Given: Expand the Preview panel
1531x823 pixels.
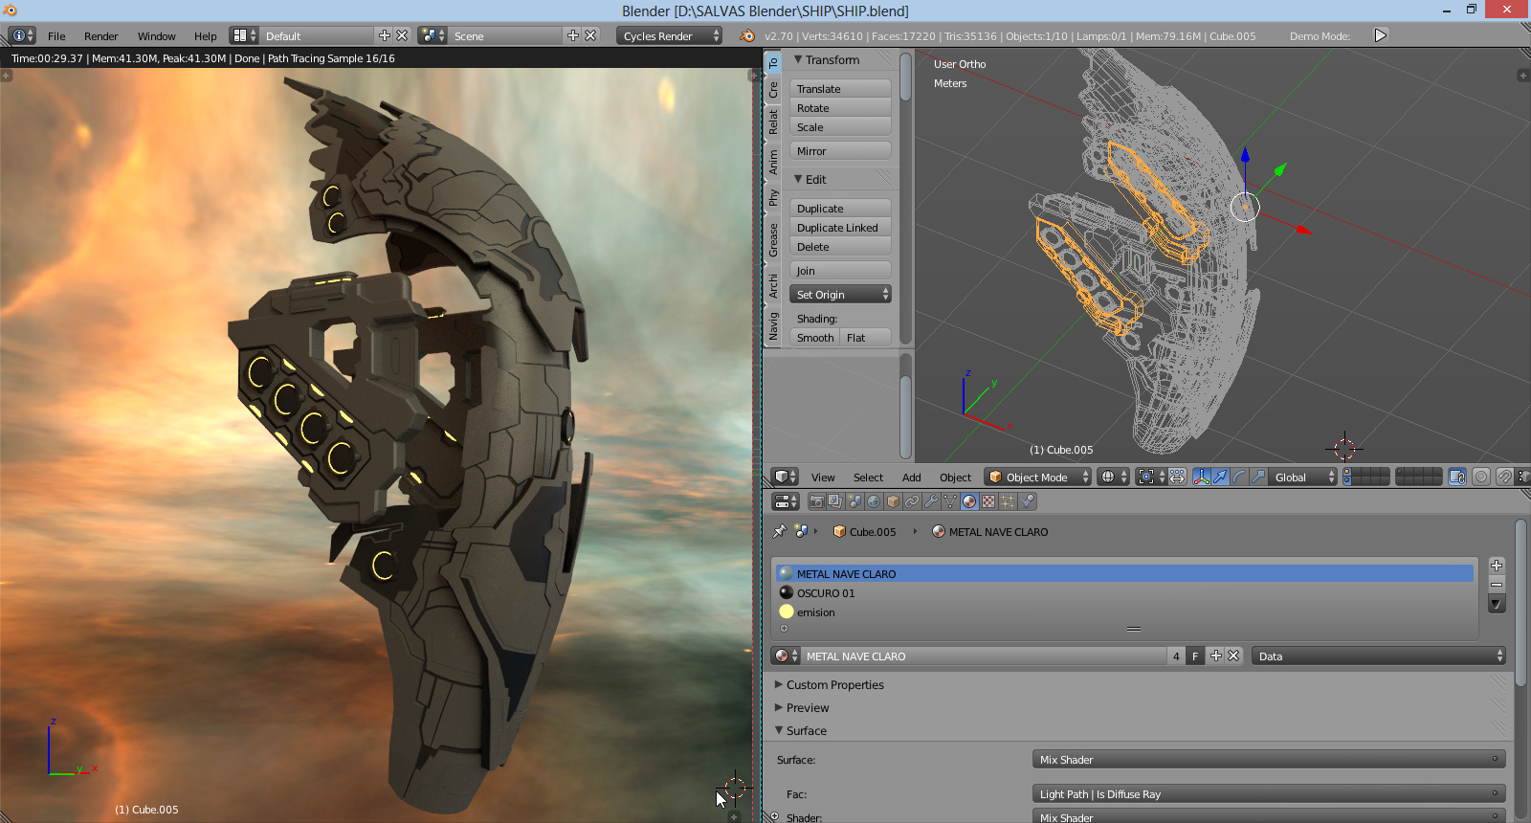Looking at the screenshot, I should 808,708.
